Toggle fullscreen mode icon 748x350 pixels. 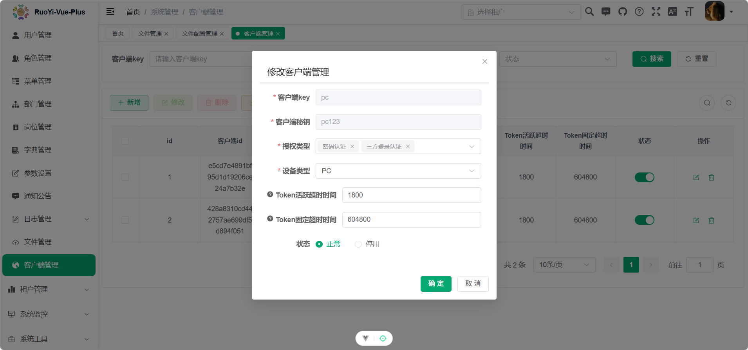(656, 12)
